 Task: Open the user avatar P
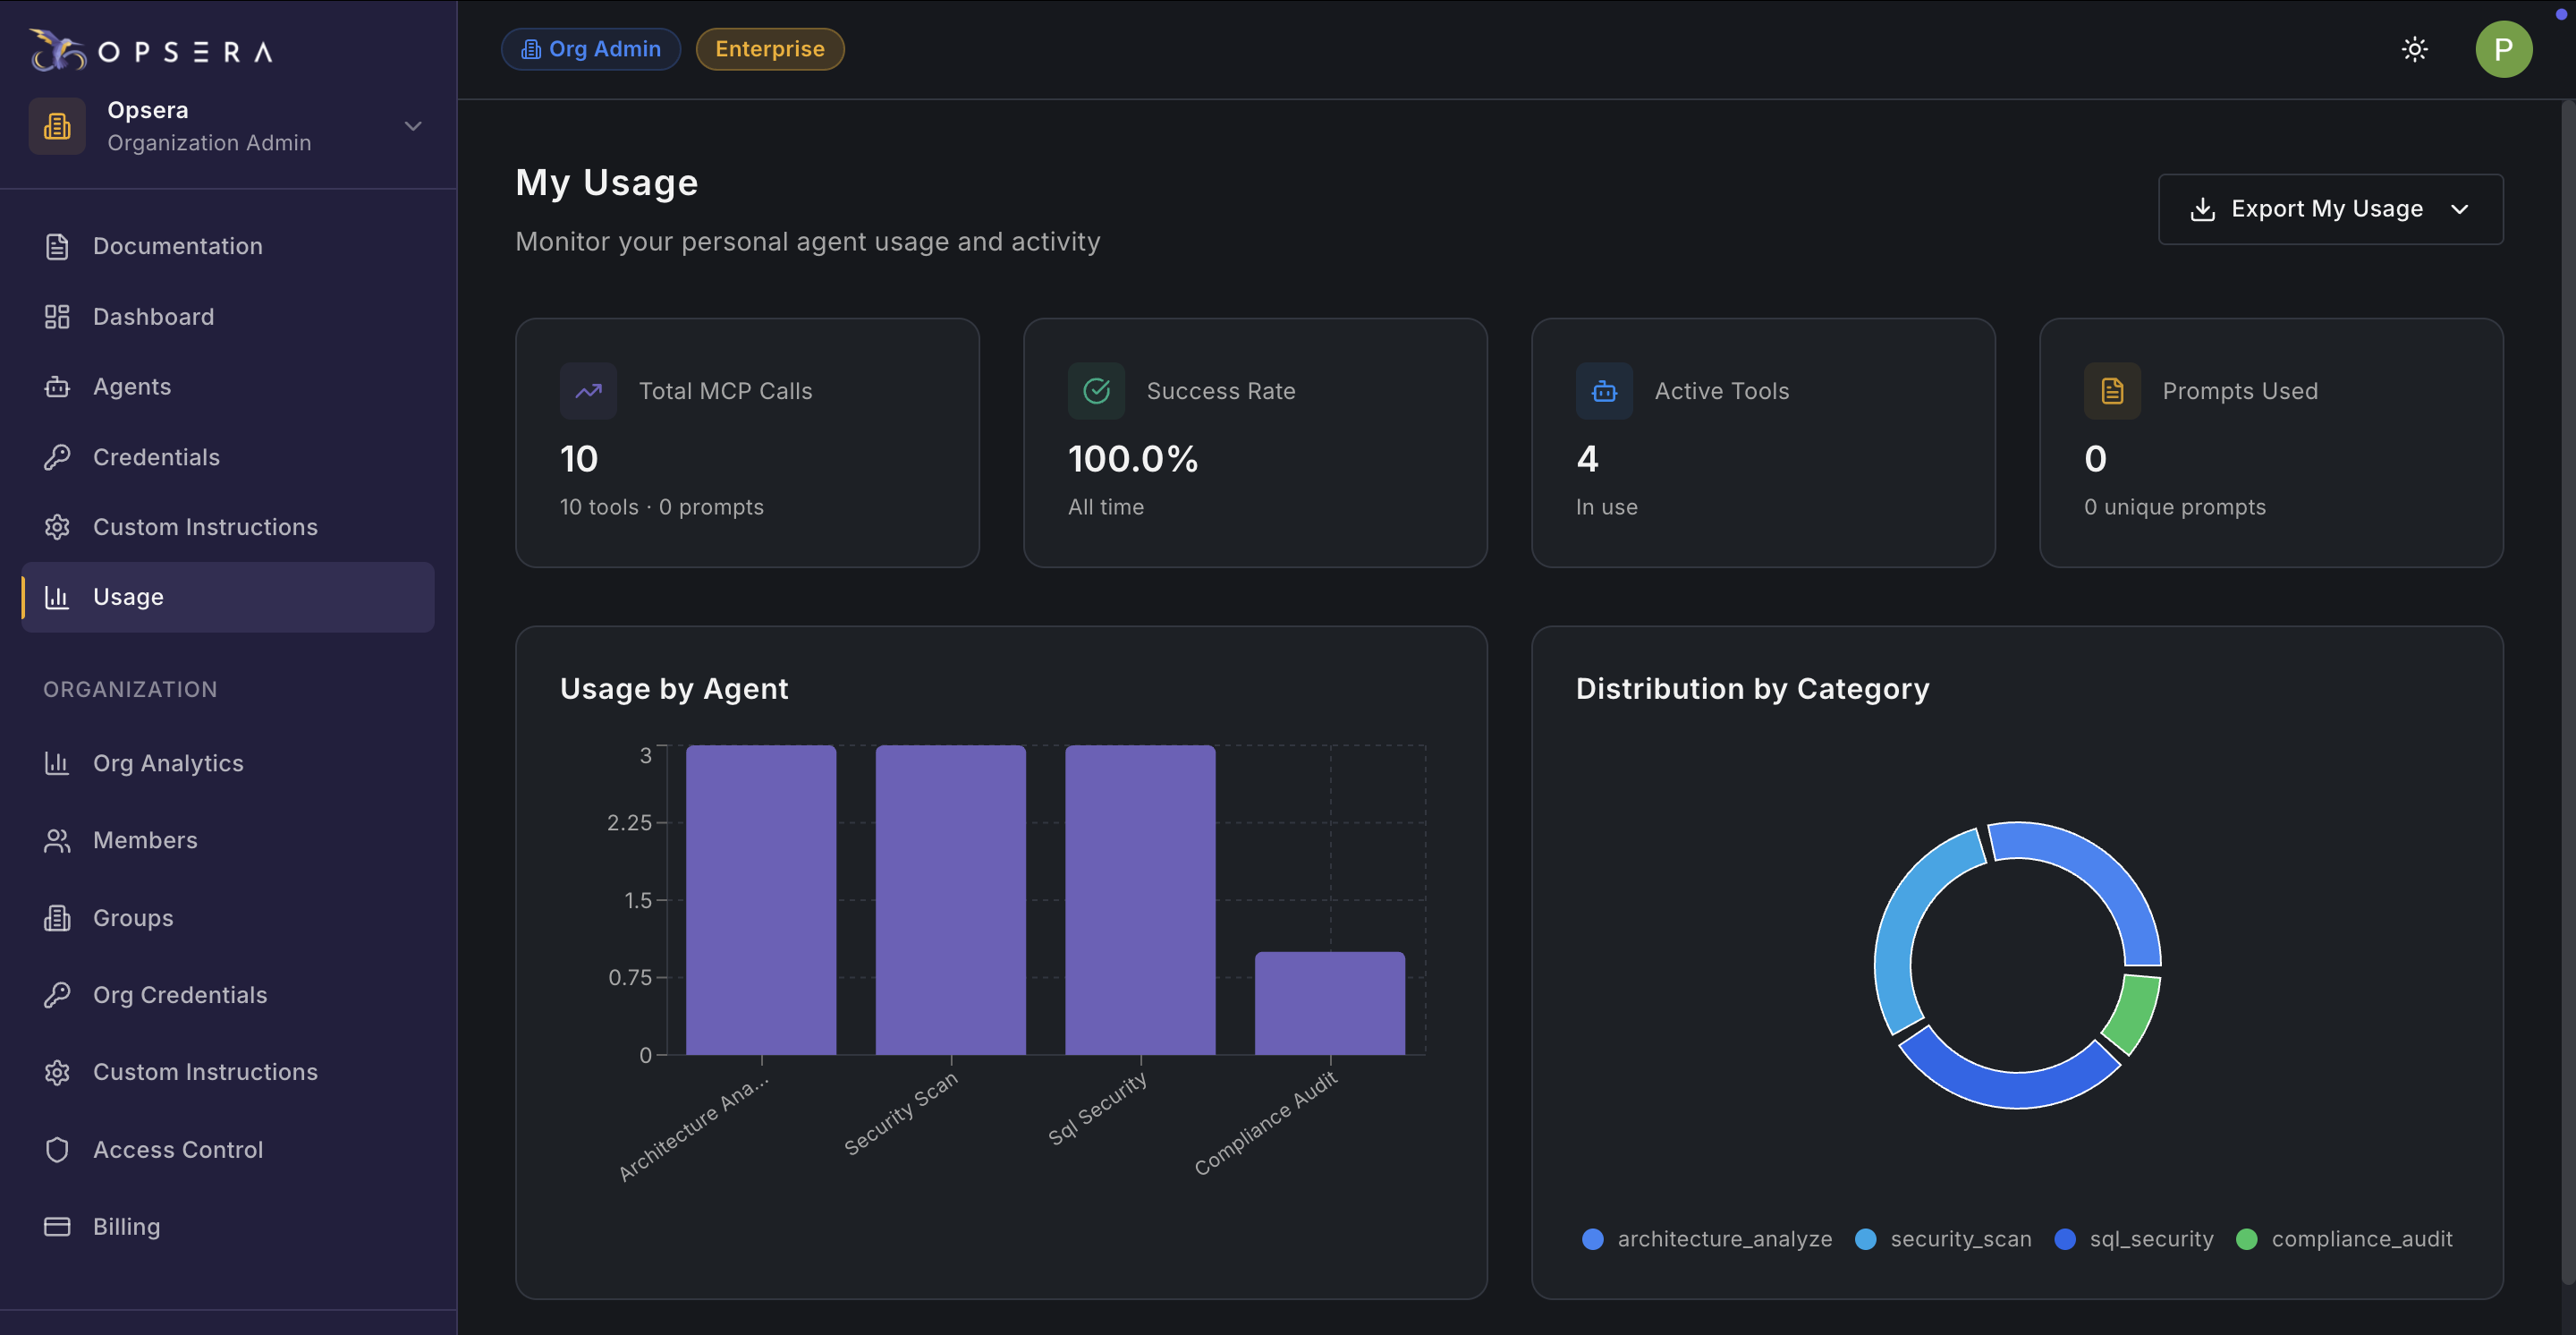click(x=2503, y=49)
